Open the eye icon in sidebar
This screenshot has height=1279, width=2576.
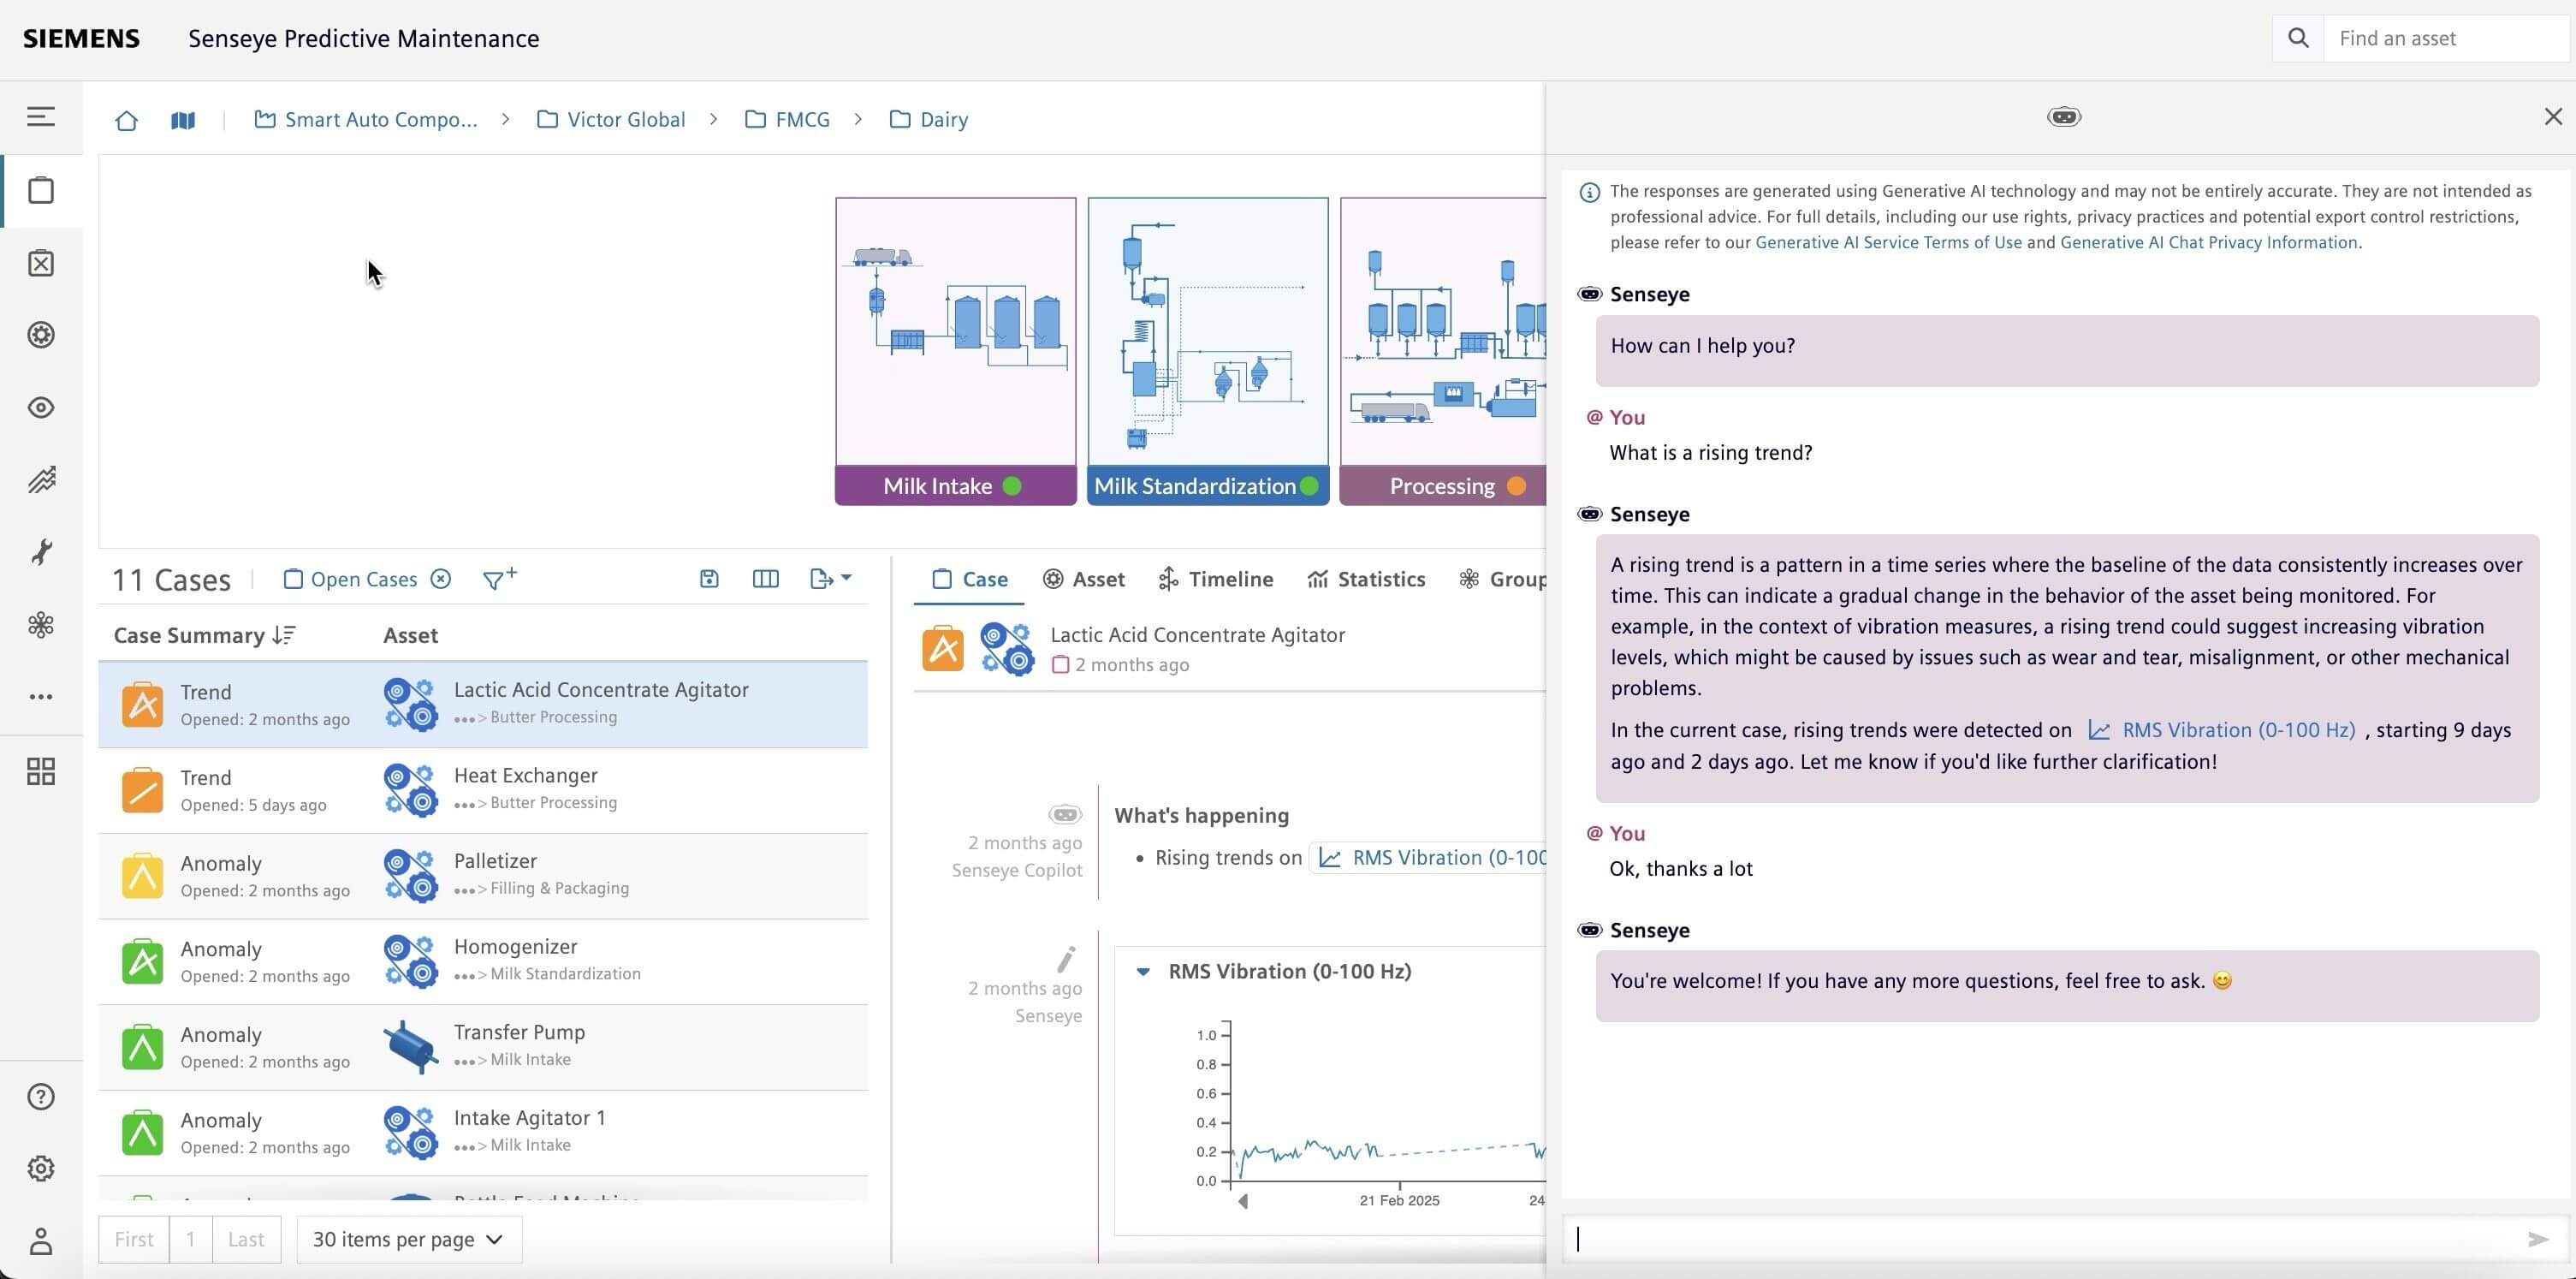point(41,408)
